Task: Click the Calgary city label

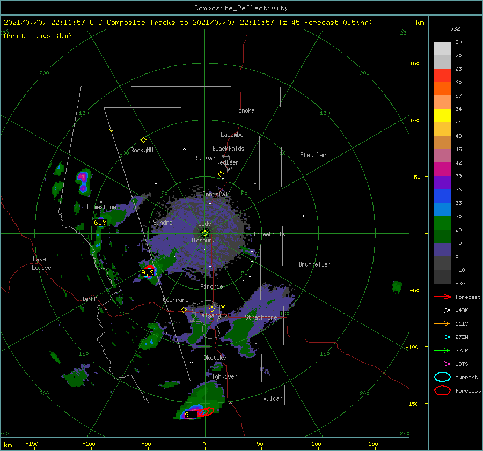Action: (209, 315)
